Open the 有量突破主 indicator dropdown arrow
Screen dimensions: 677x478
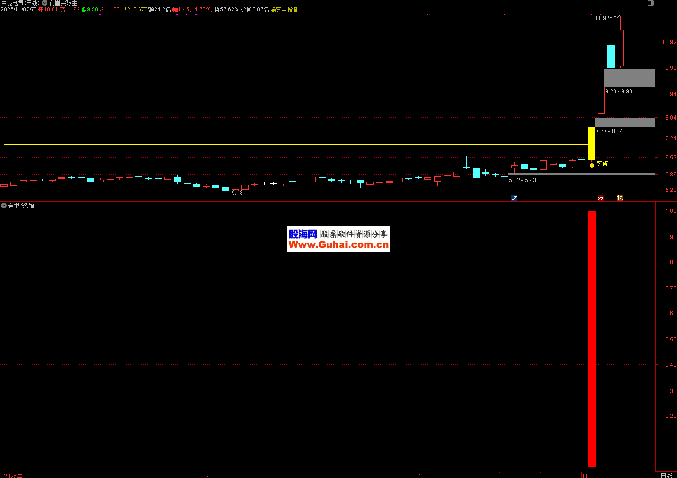coord(45,3)
